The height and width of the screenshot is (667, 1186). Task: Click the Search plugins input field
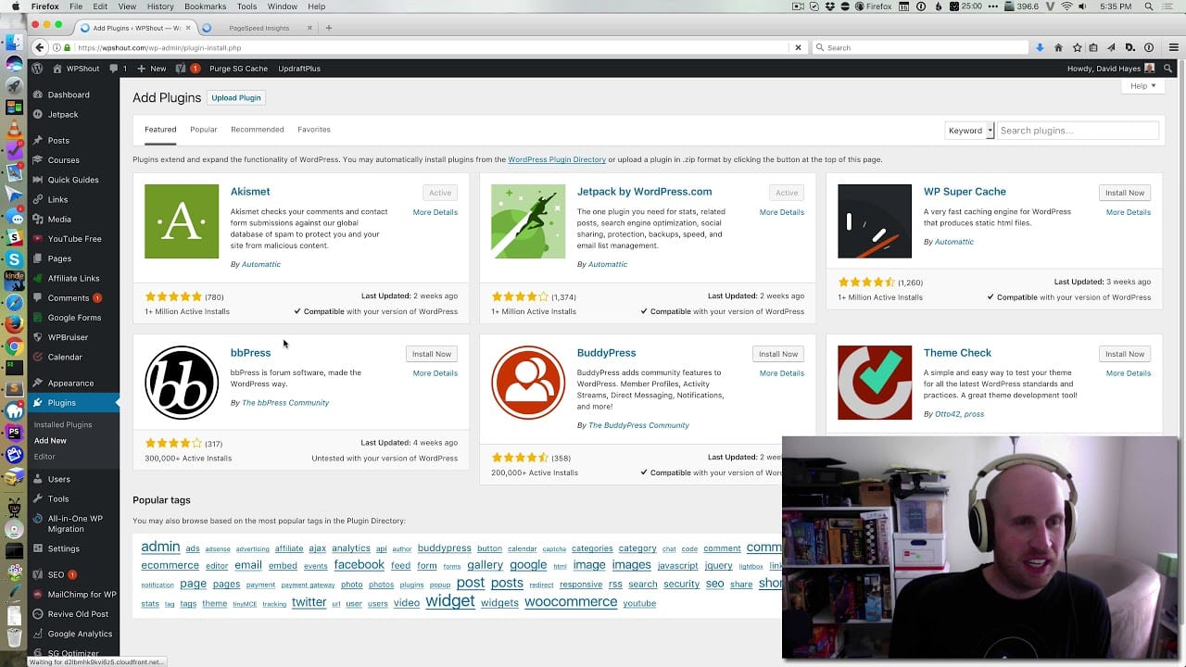pyautogui.click(x=1077, y=131)
